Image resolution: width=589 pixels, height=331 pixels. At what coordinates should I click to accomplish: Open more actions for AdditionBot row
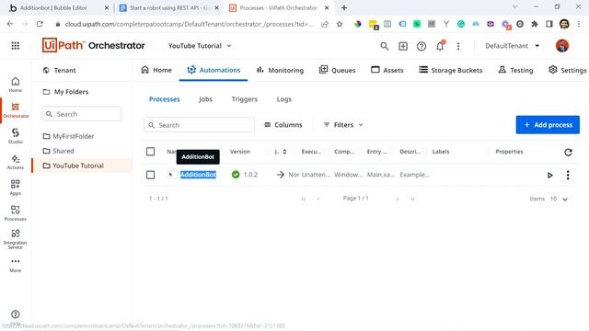tap(568, 175)
